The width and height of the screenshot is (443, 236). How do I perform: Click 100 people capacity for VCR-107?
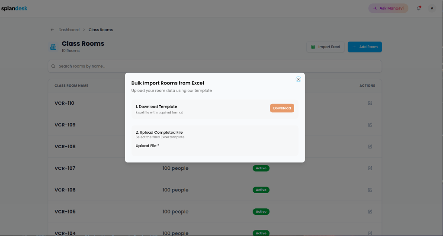176,168
